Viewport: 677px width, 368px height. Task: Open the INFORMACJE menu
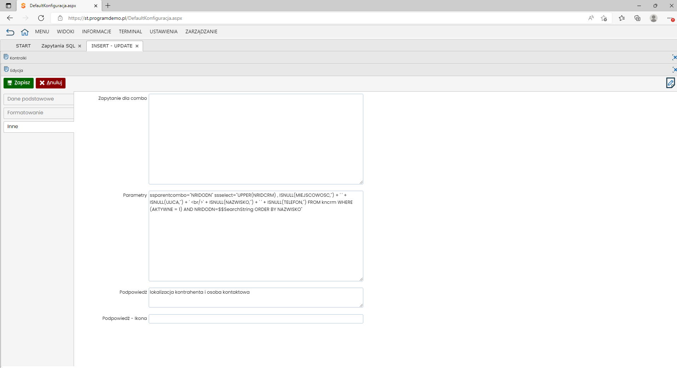[x=97, y=31]
